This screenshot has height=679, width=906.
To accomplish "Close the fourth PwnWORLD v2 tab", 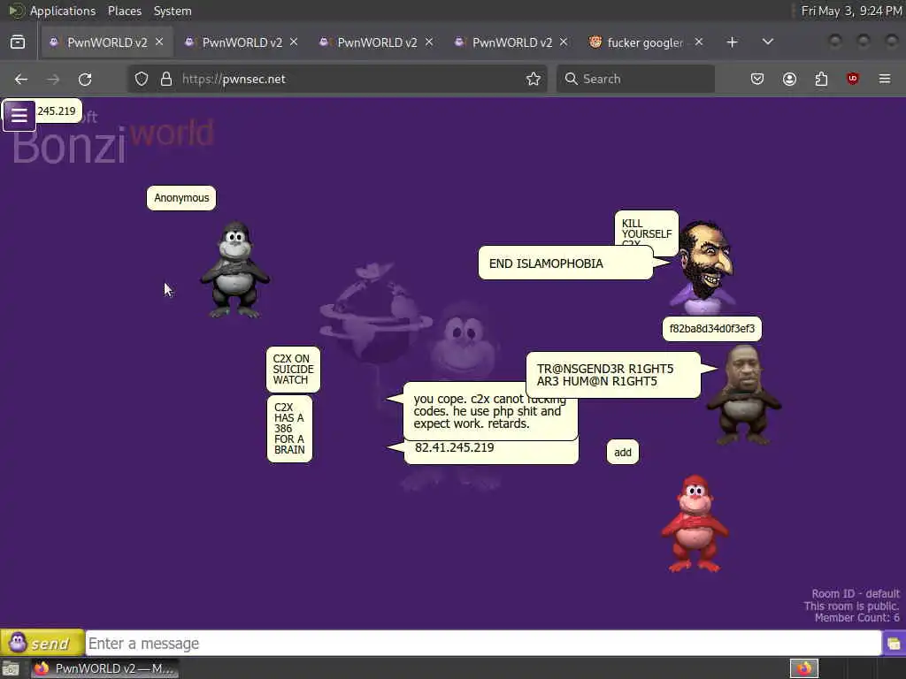I will 564,42.
